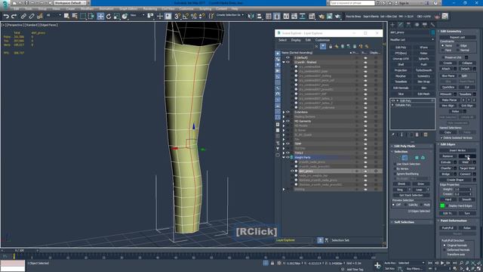Viewport: 483px width, 272px height.
Task: Switch to the Hierarchy command panel tab
Action: point(408,25)
